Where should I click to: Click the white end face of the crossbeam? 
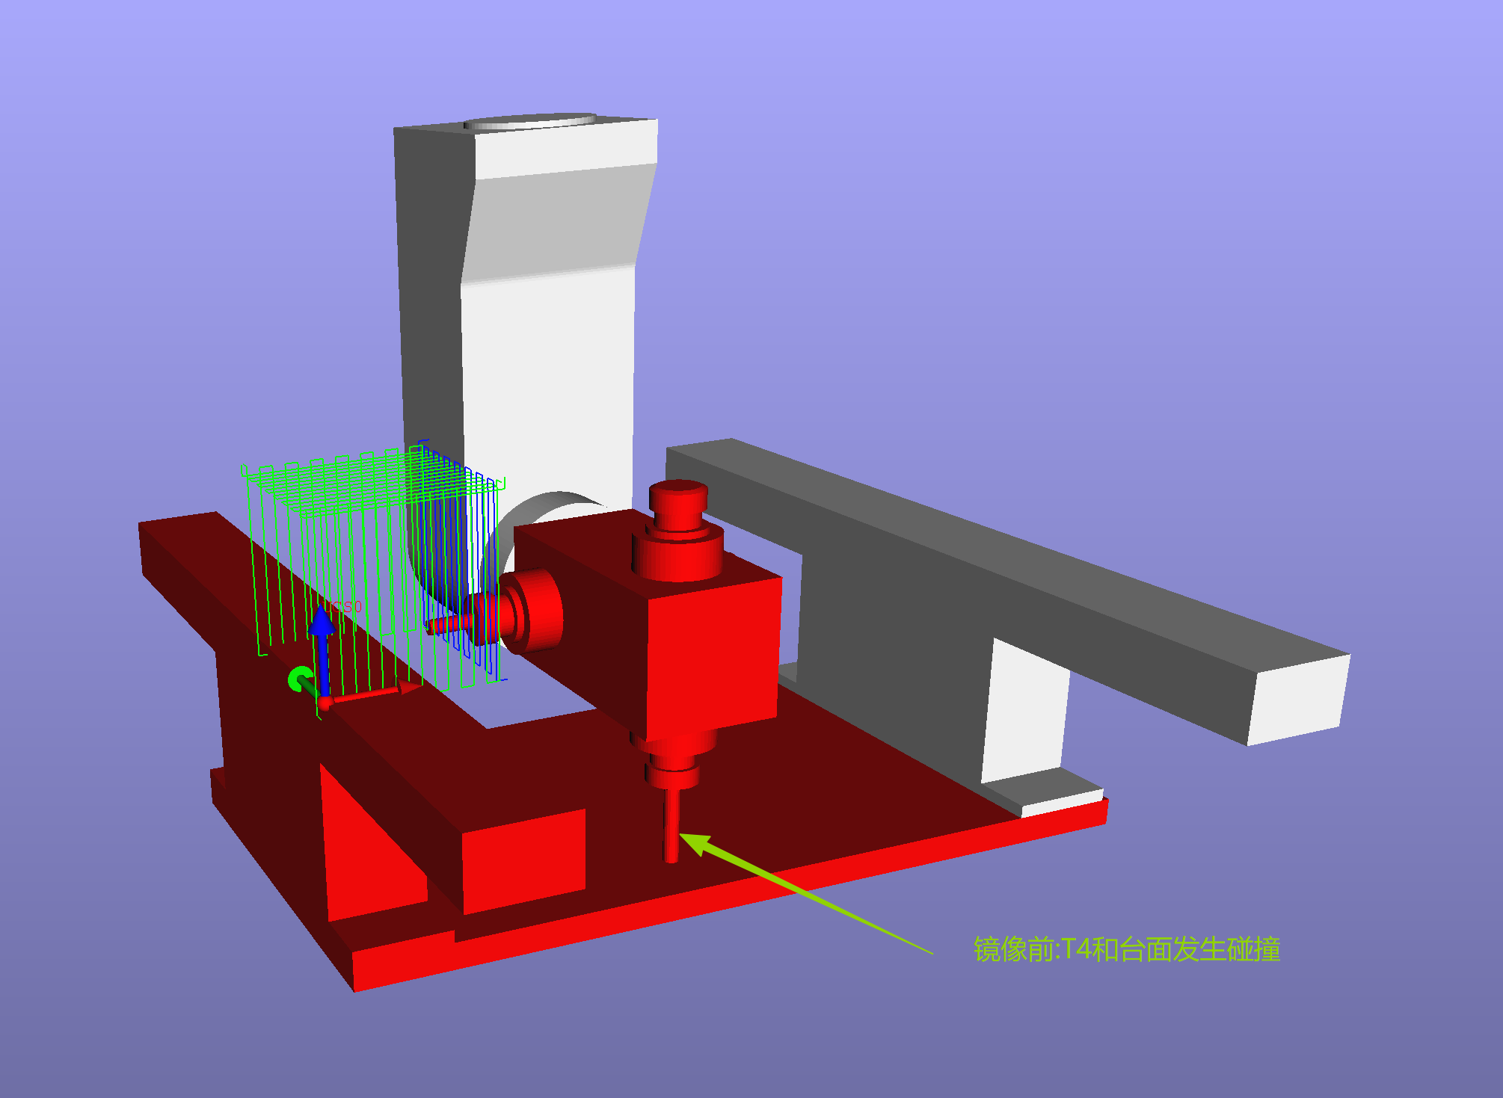tap(1297, 699)
